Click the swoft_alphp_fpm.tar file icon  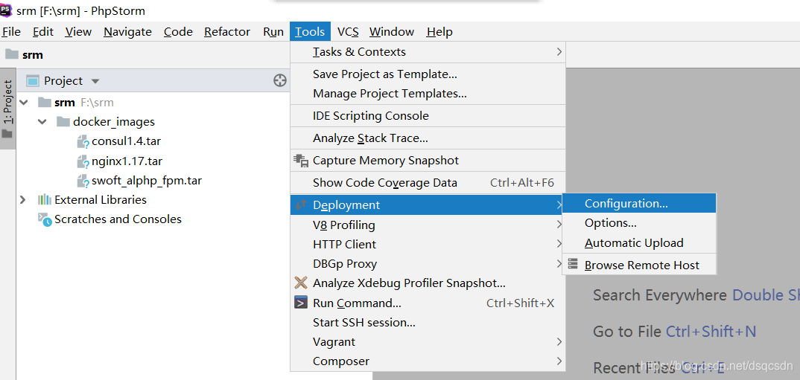(x=83, y=181)
